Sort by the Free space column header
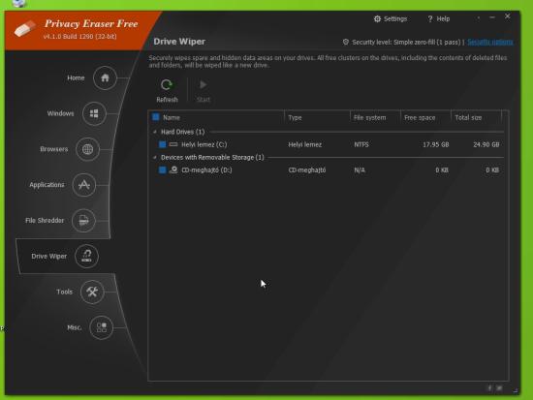533x400 pixels. 420,117
